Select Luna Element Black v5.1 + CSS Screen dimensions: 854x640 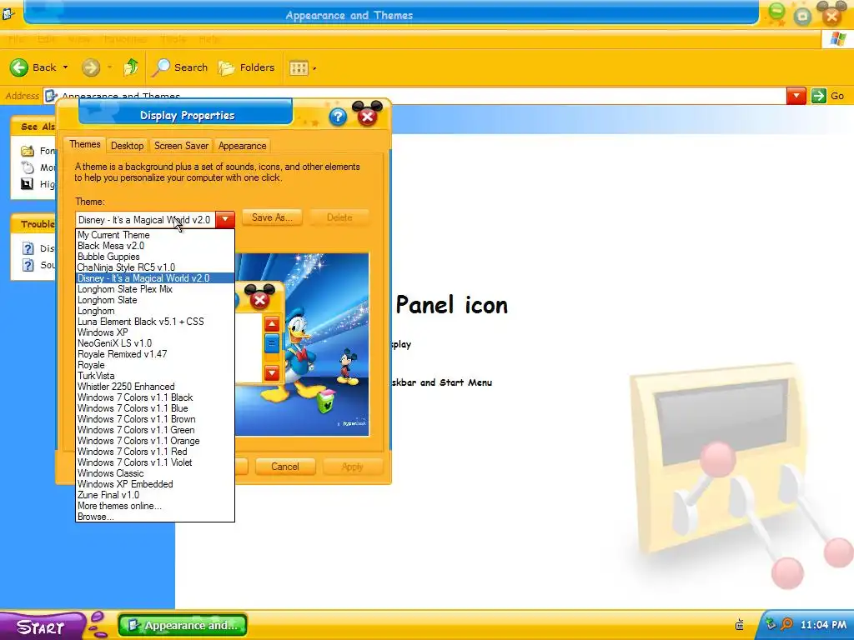(x=155, y=322)
